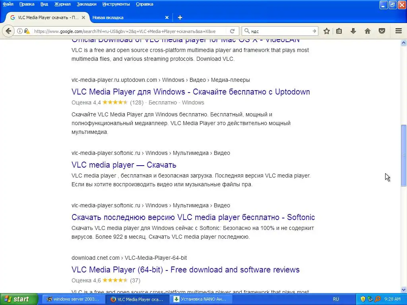Click the scrollbar down arrow
This screenshot has height=305, width=407.
tap(404, 290)
